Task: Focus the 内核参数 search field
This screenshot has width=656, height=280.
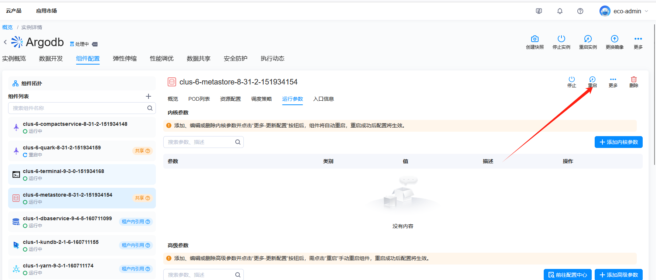Action: click(x=204, y=142)
